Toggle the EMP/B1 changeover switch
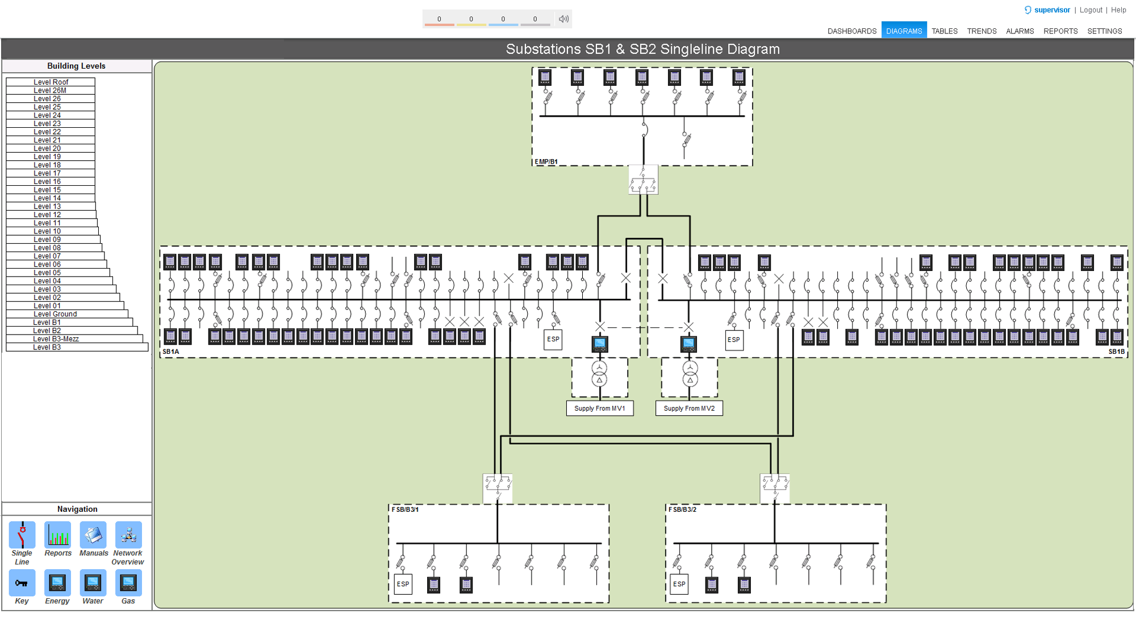 tap(643, 180)
